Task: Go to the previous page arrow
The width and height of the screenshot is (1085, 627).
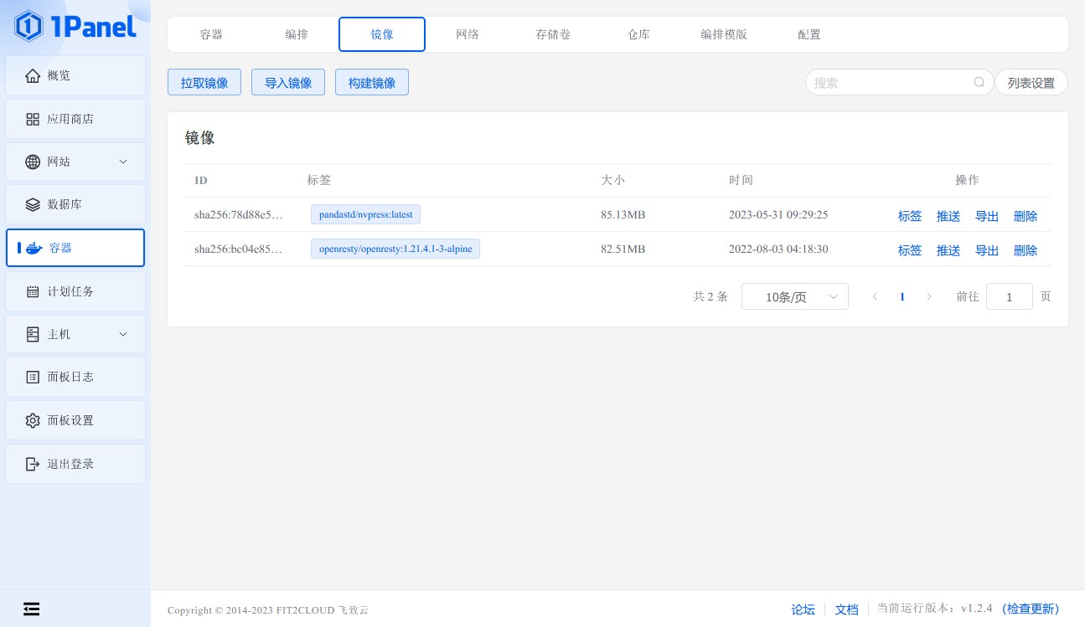Action: coord(875,296)
